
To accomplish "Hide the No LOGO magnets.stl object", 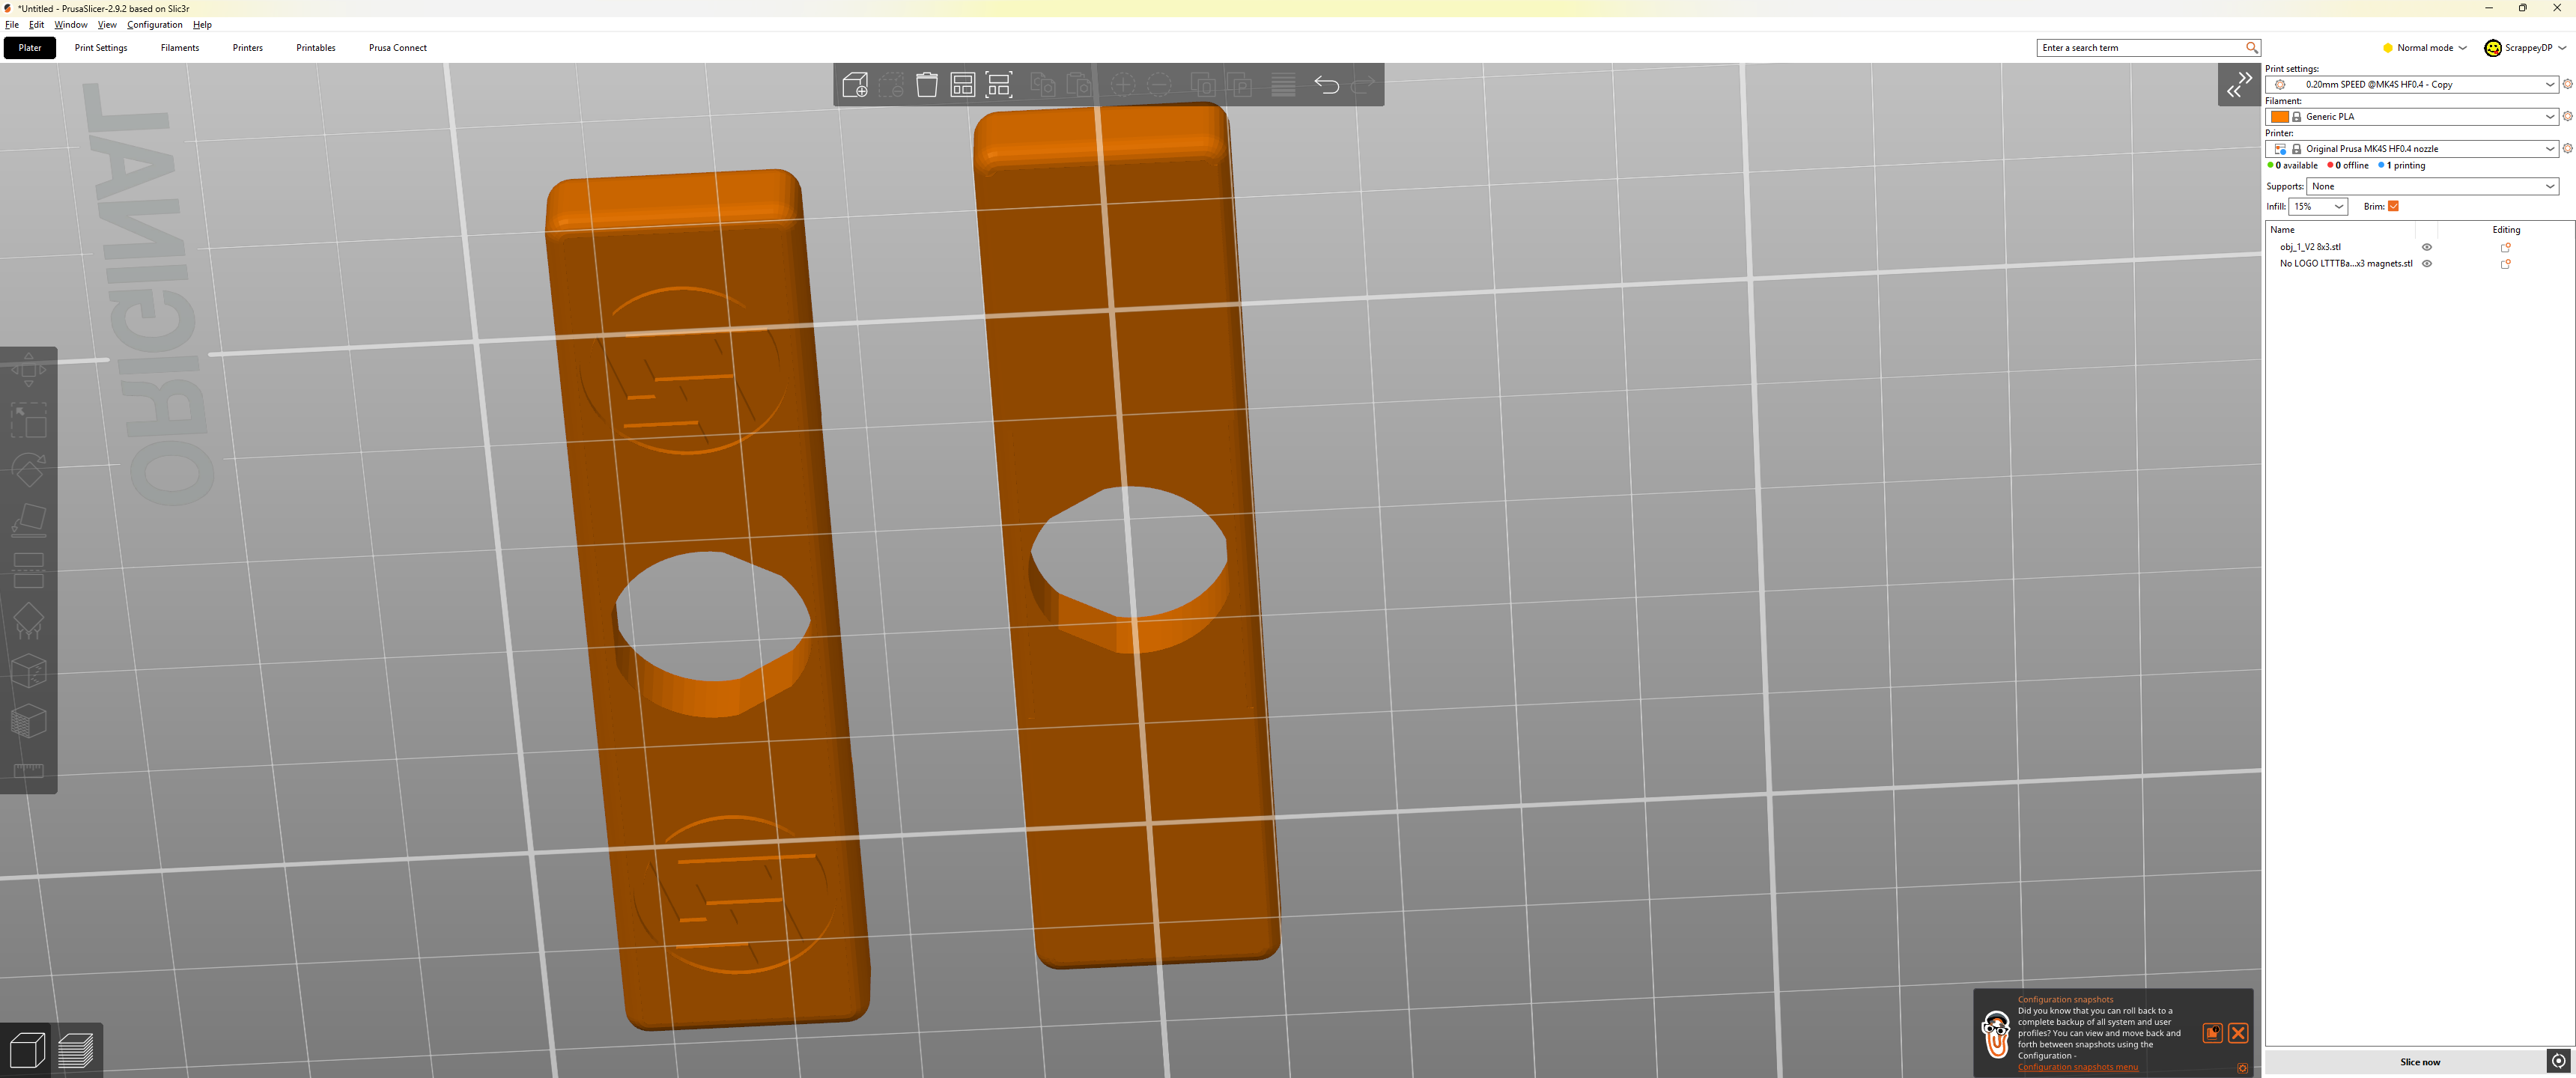I will pos(2427,264).
